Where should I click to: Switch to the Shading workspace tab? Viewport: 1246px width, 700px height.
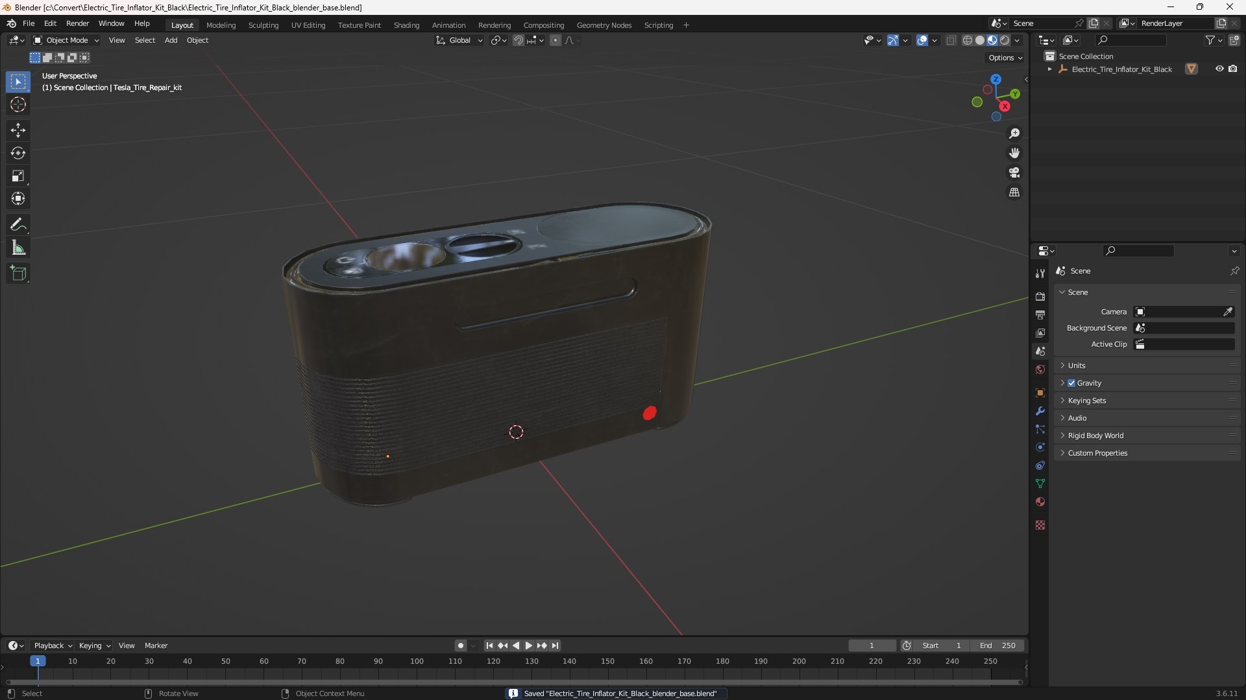click(x=406, y=25)
